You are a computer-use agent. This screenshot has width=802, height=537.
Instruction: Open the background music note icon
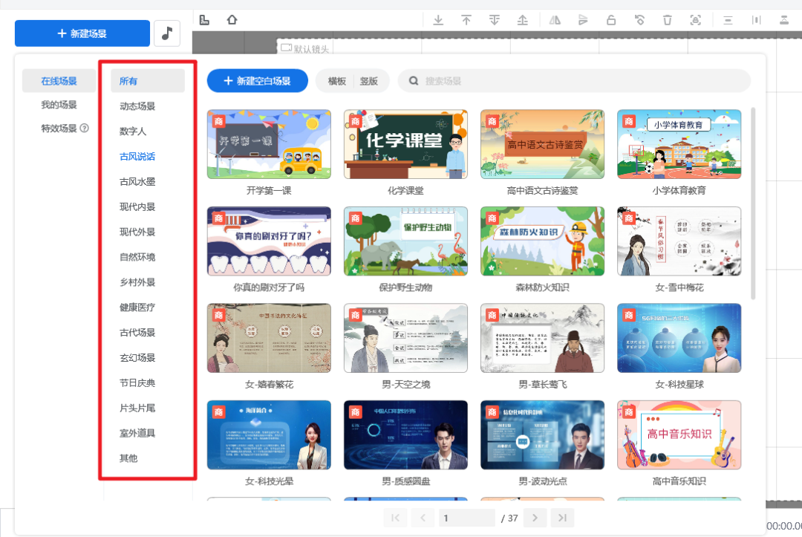coord(167,33)
